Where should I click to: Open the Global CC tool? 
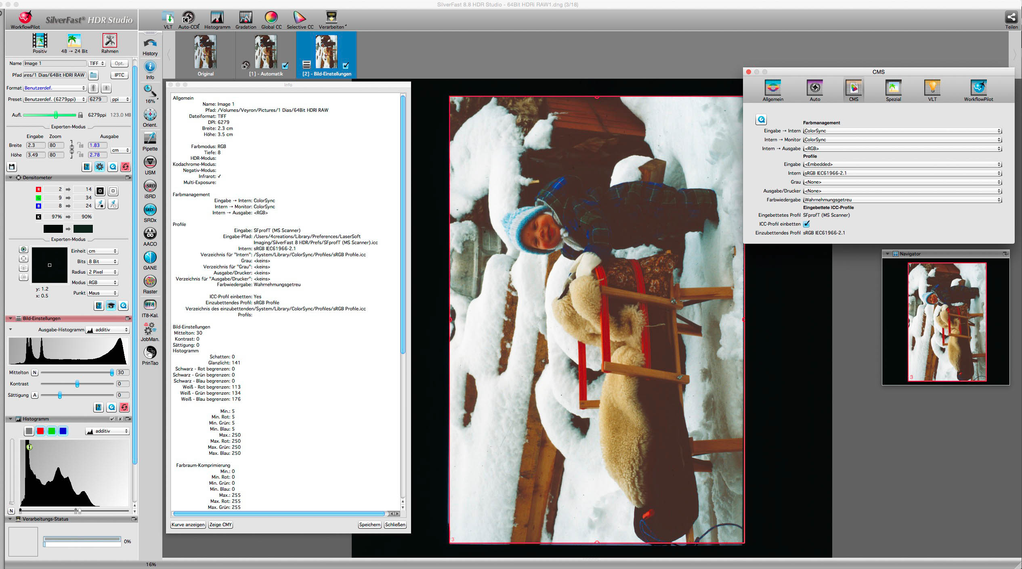pos(271,17)
